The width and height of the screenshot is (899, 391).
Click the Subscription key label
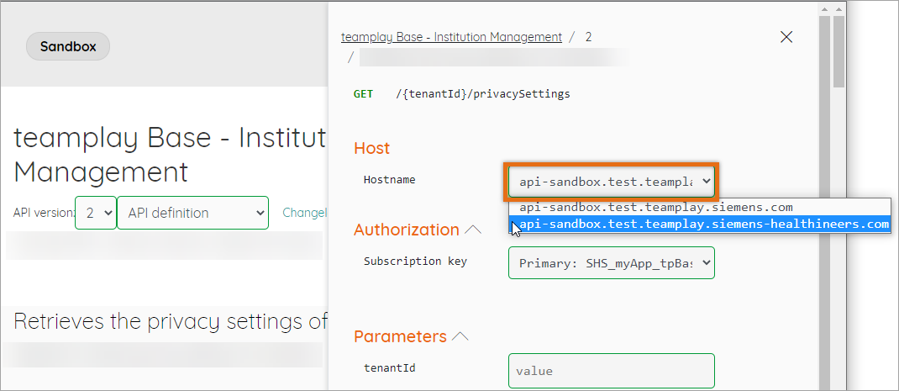[415, 262]
